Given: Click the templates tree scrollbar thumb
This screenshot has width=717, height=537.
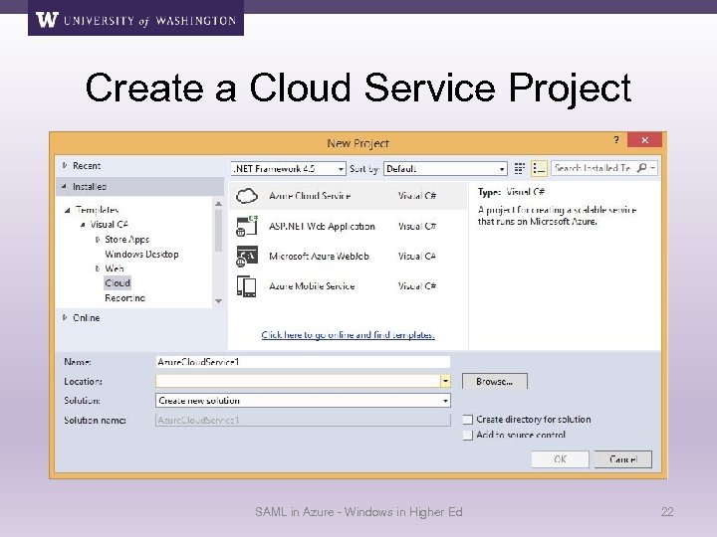Looking at the screenshot, I should pyautogui.click(x=218, y=231).
